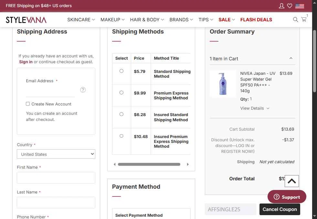Select Standard Shipping Method $5.79 radio

(x=121, y=71)
